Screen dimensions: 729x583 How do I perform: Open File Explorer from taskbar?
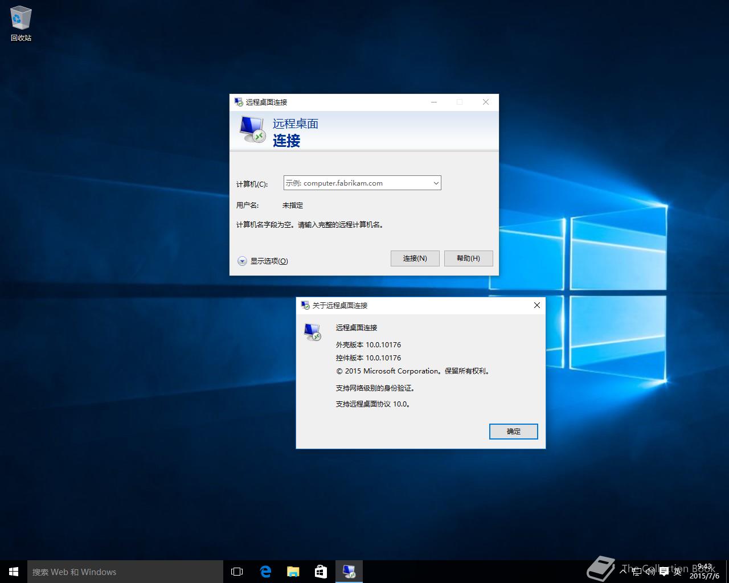click(x=293, y=572)
